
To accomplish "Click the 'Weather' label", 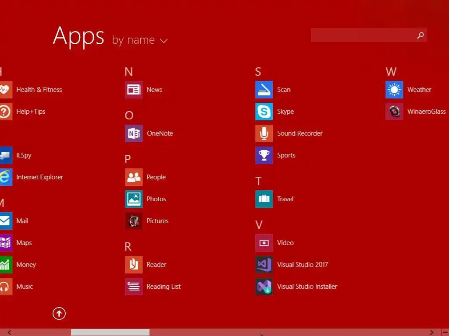I will tap(419, 90).
